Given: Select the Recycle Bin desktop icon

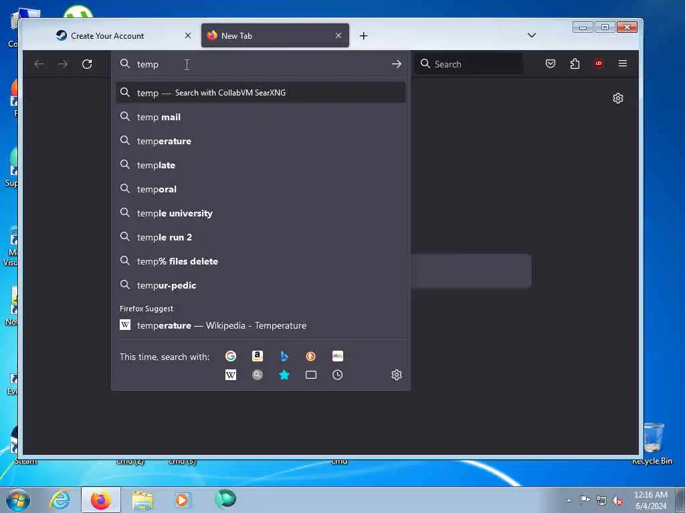Looking at the screenshot, I should (653, 443).
